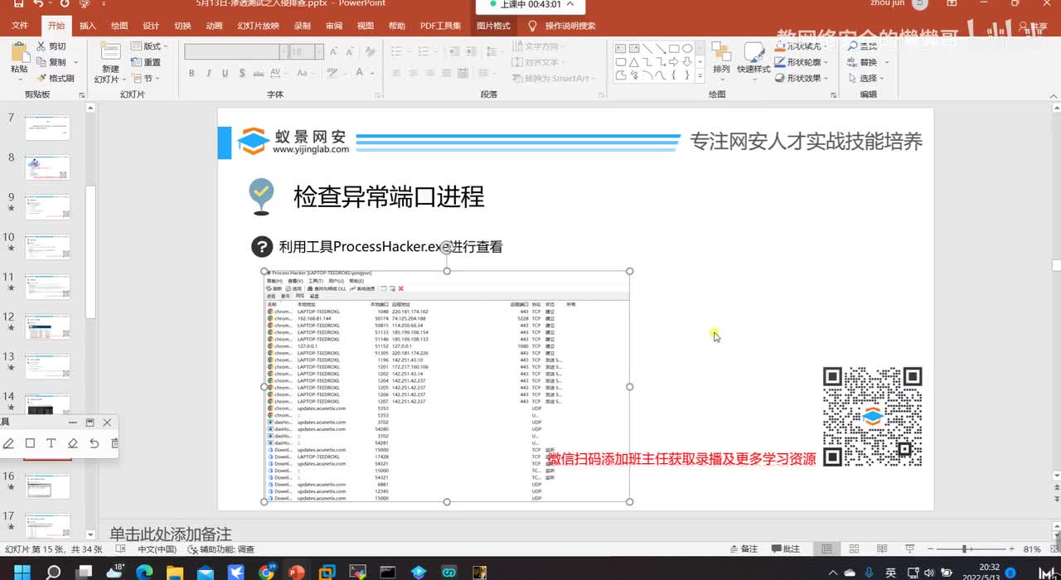This screenshot has width=1061, height=580.
Task: Select the triangle shape in the shapes gallery
Action: (x=635, y=61)
